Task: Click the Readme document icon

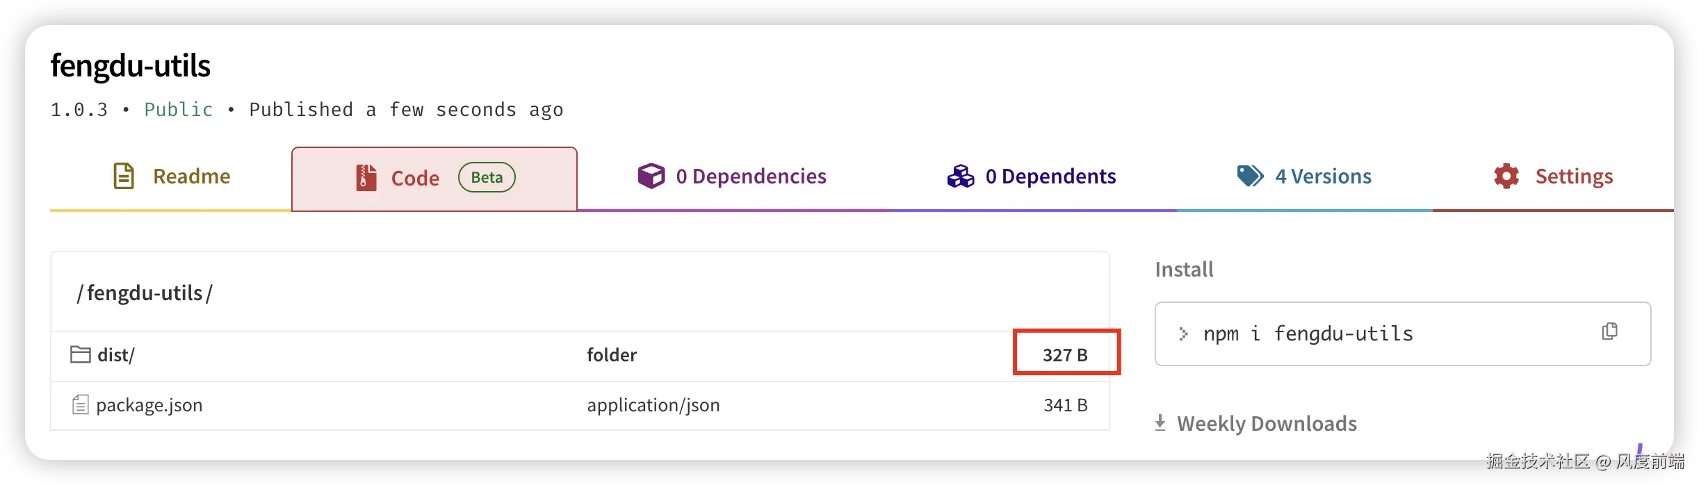Action: [124, 176]
